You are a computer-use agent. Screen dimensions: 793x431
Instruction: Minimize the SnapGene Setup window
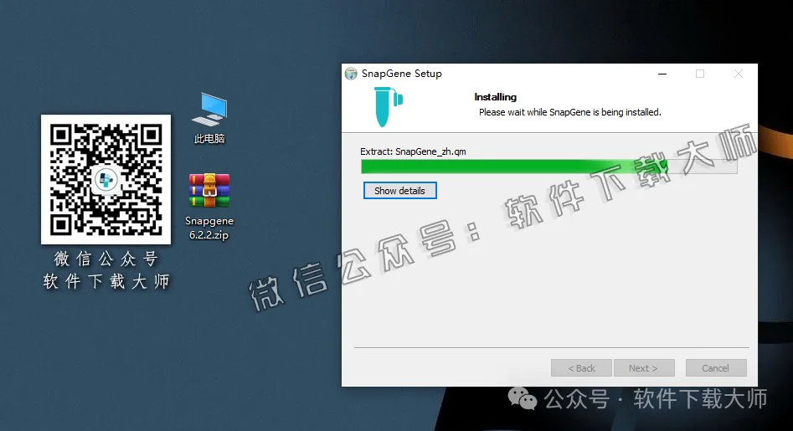click(x=662, y=74)
